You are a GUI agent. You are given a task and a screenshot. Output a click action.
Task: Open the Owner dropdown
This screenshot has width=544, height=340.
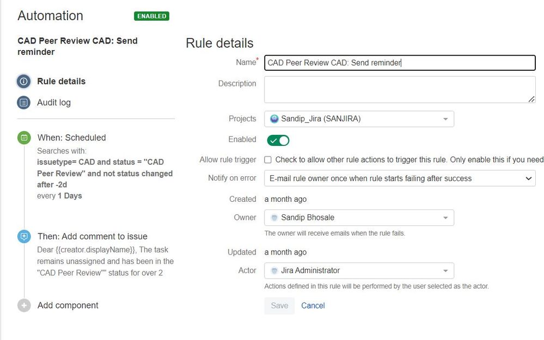point(359,218)
